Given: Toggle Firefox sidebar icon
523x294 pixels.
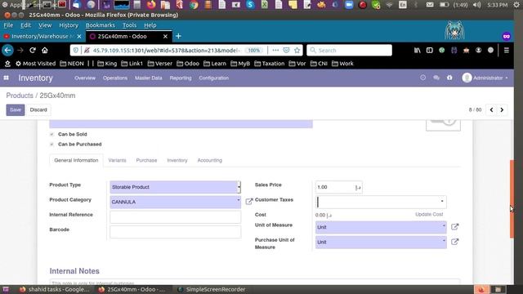Looking at the screenshot, I should [x=430, y=51].
